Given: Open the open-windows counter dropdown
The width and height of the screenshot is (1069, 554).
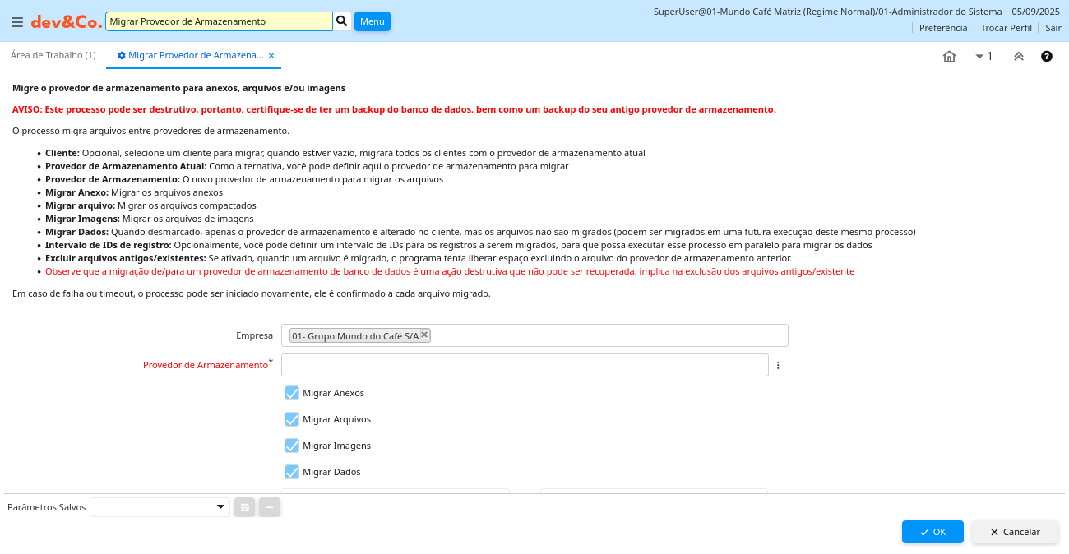Looking at the screenshot, I should click(983, 57).
